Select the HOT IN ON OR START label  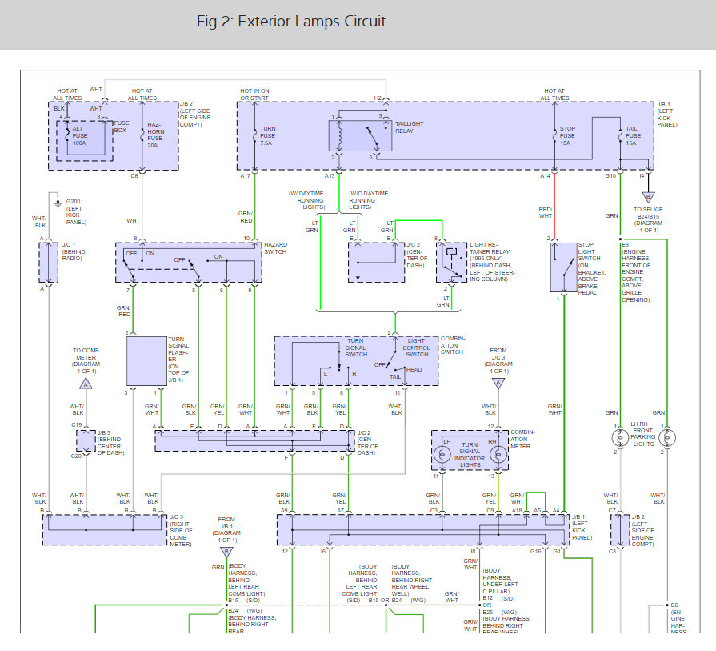pos(255,94)
